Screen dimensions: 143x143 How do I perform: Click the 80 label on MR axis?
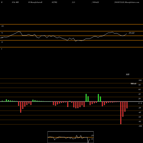tap(140, 85)
